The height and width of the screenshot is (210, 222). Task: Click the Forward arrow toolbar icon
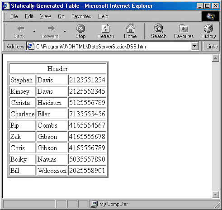(x=51, y=29)
